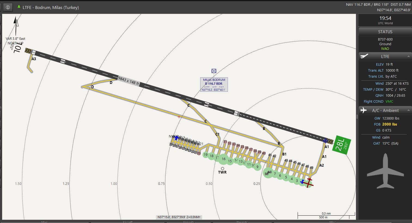Collapse the LTFE airport panel
Viewport: 412px width, 223px height.
coord(408,56)
